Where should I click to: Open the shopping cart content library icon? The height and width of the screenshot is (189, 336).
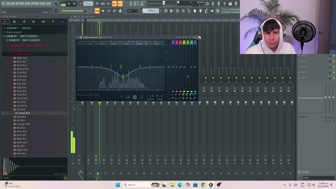click(x=218, y=11)
